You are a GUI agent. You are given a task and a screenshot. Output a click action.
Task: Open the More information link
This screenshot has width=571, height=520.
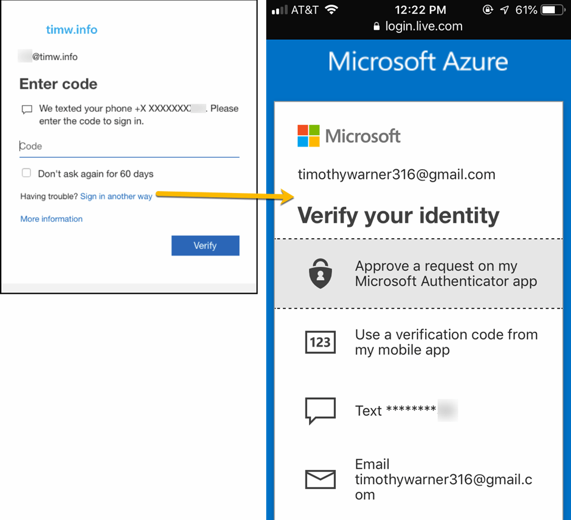(x=51, y=219)
